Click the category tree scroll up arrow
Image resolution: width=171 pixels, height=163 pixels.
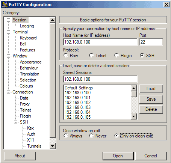point(53,20)
